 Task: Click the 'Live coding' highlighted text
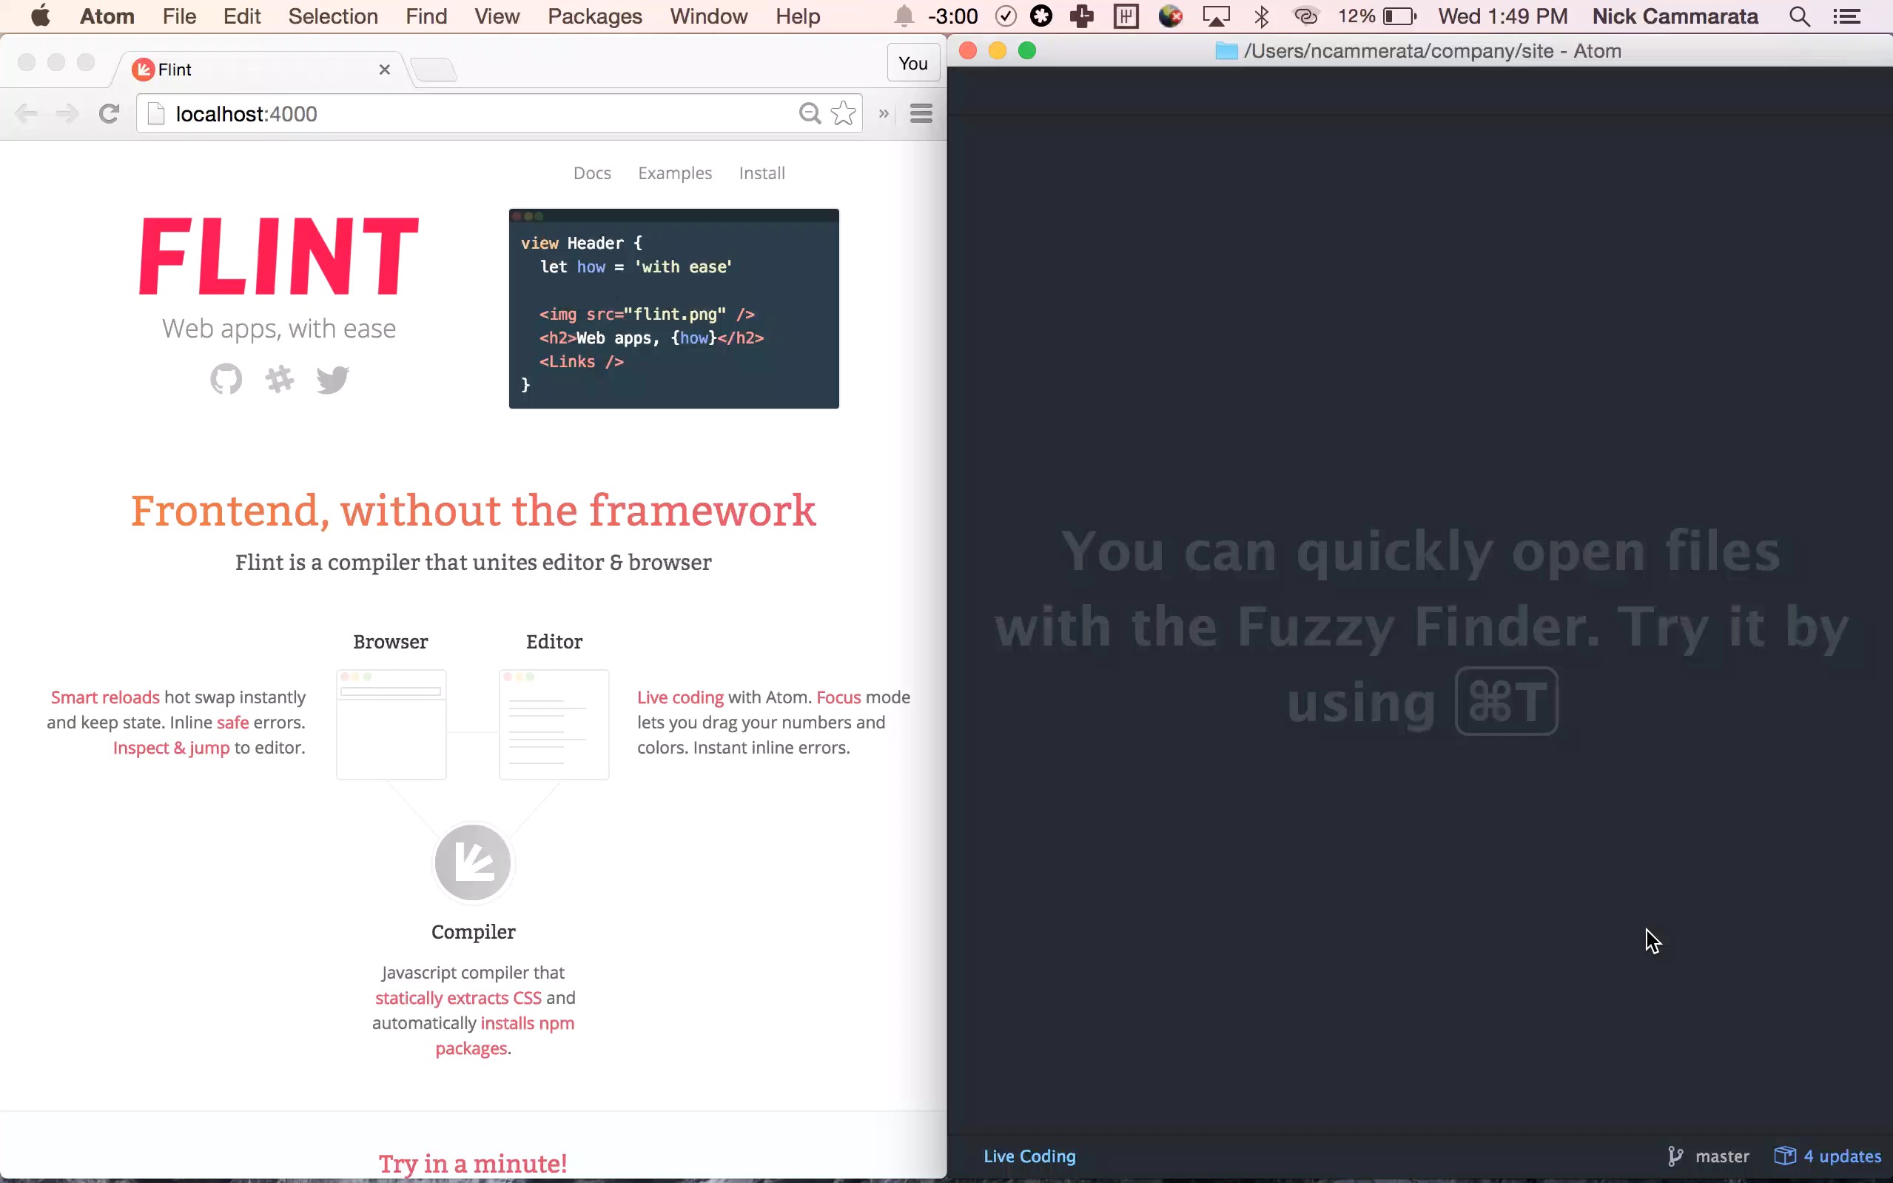680,697
